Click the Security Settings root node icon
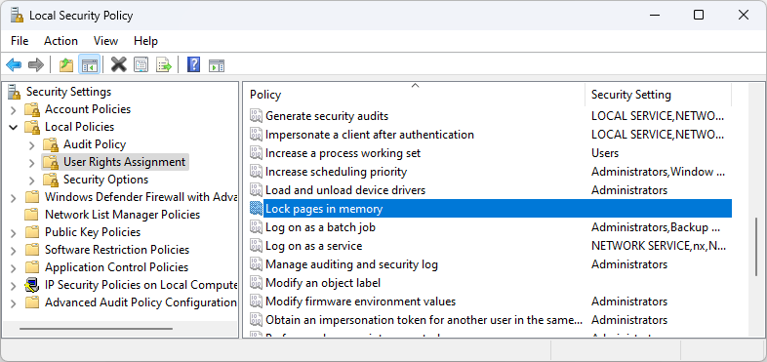 15,92
